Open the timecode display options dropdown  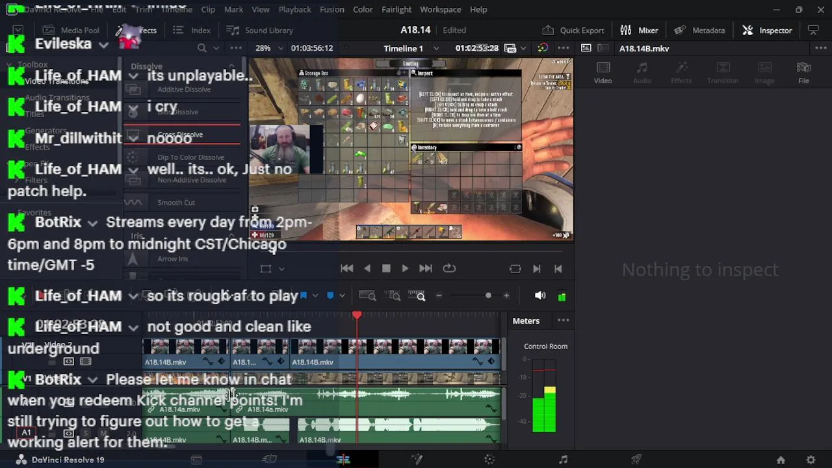[523, 48]
